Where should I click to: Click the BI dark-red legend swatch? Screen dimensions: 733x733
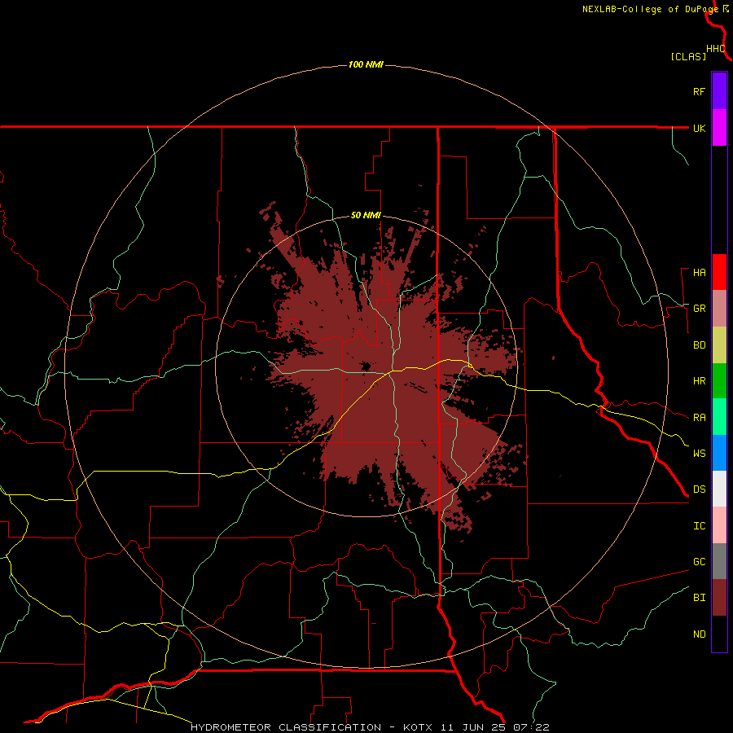click(x=719, y=598)
